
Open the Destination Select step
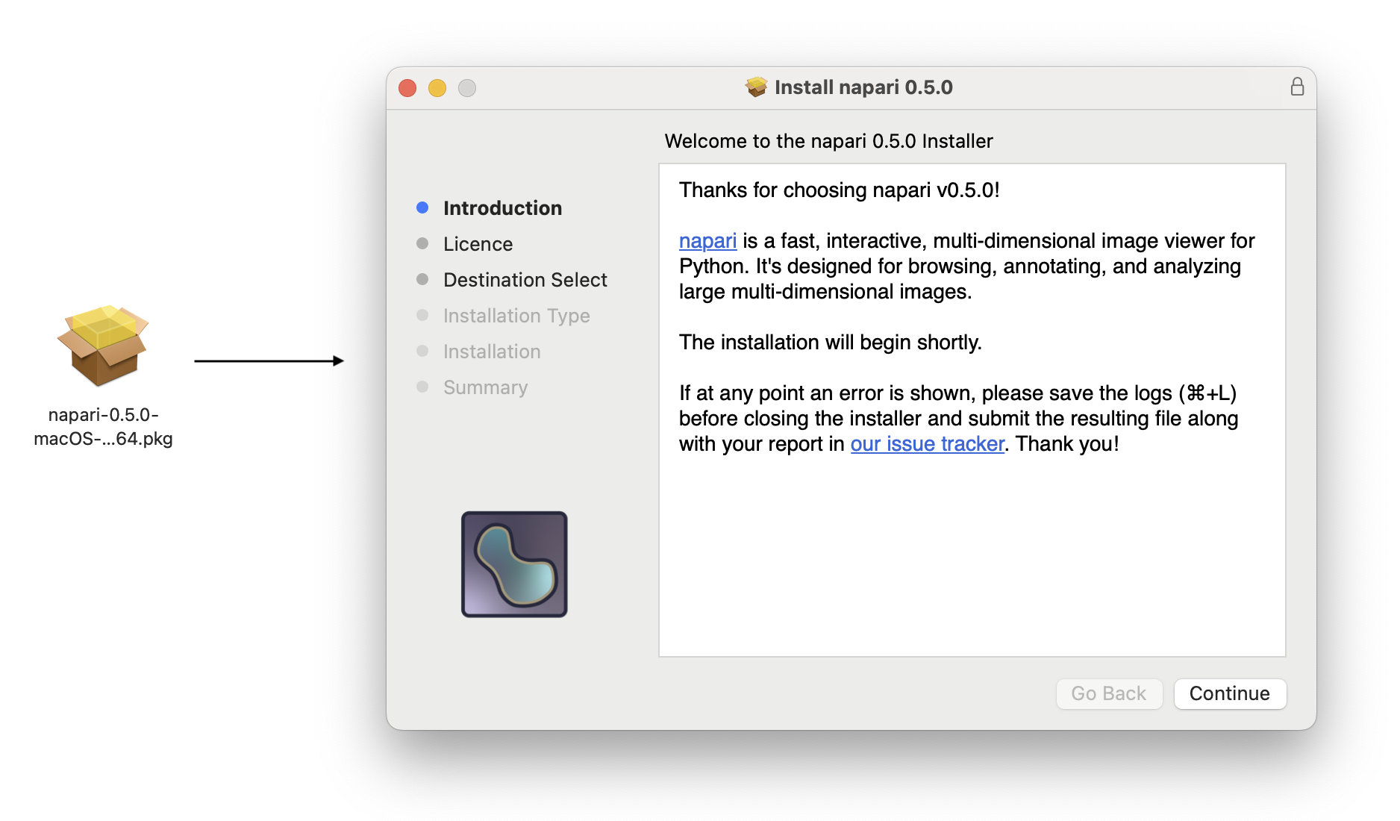point(525,279)
